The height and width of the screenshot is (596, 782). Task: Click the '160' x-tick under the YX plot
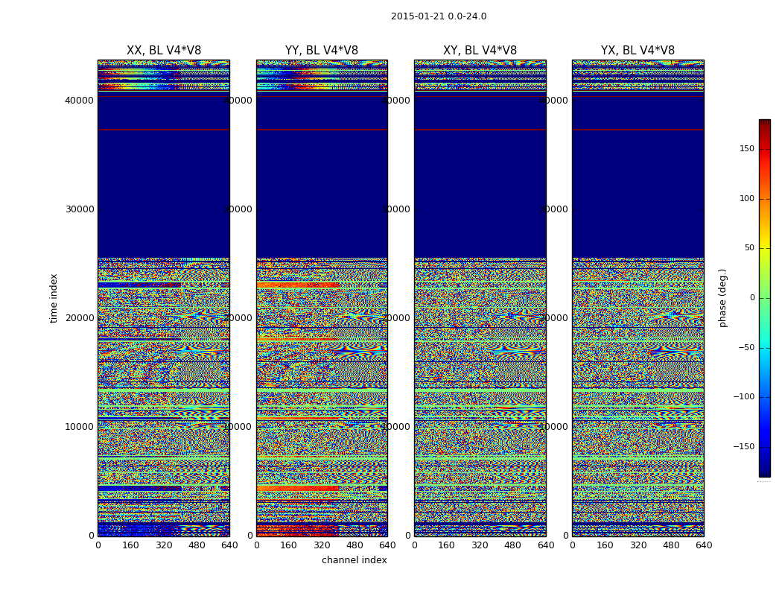(605, 545)
